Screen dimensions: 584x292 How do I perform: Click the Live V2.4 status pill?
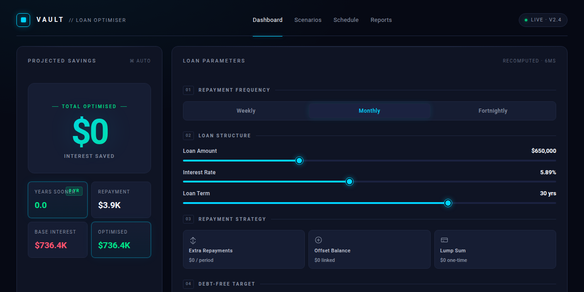click(543, 20)
